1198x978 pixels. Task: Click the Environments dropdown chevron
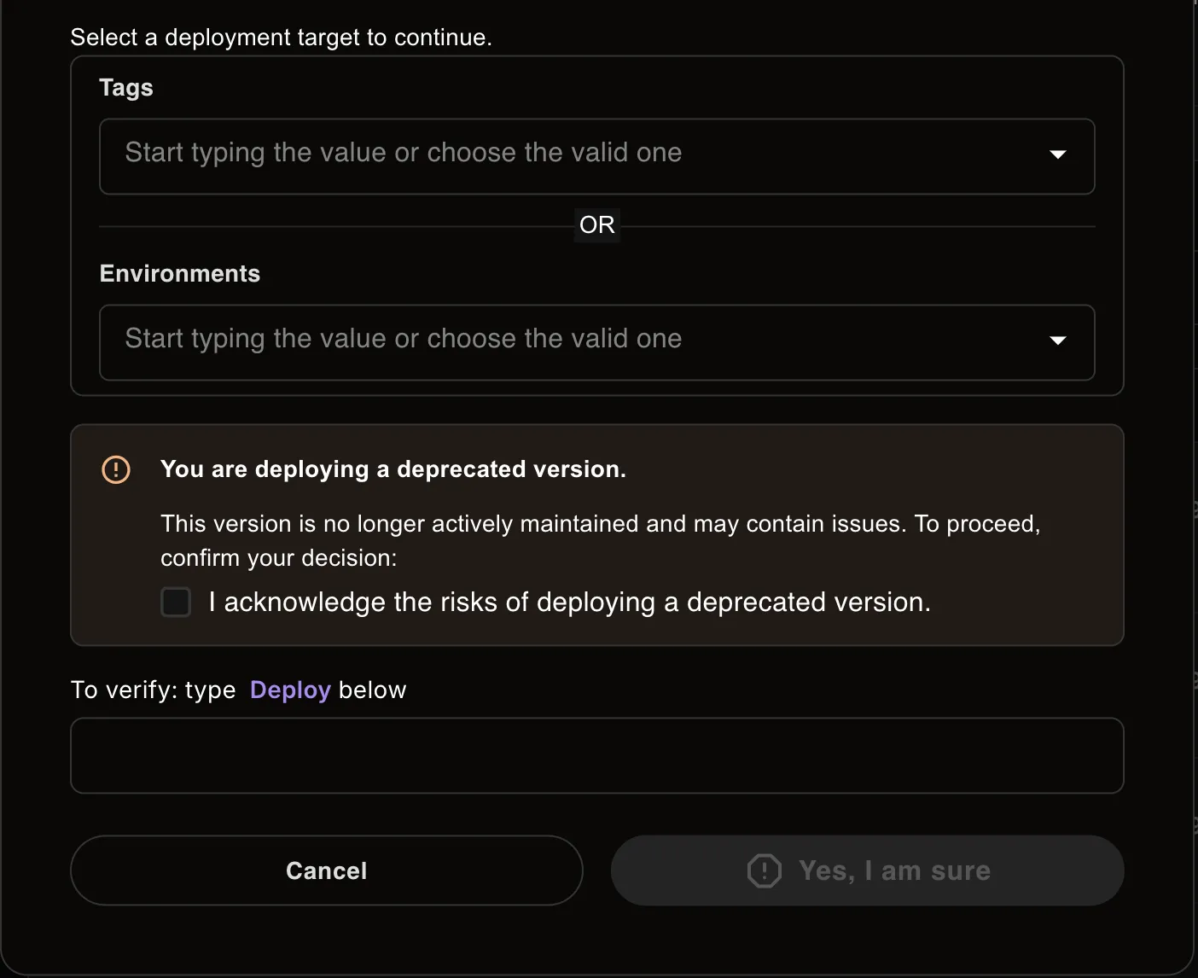point(1058,341)
